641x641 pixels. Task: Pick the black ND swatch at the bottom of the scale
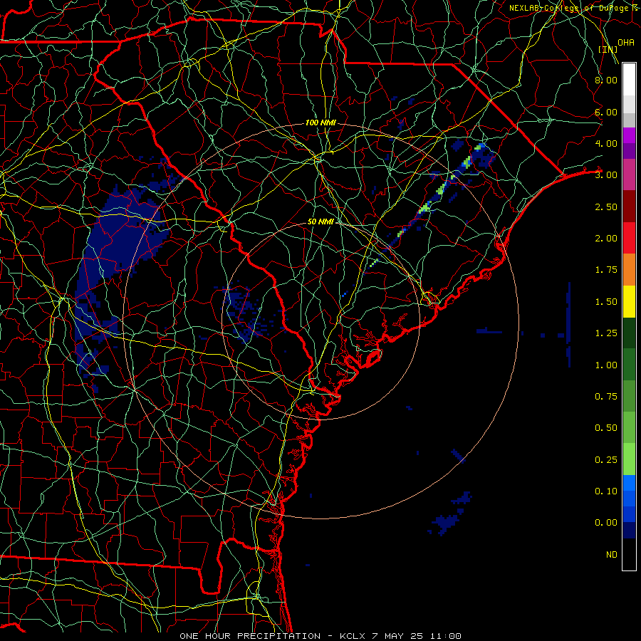(629, 554)
